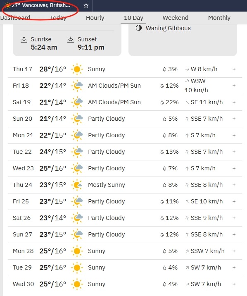Viewport: 247px width, 296px height.
Task: Click the partly cloudy icon for Fri 18
Action: tap(77, 86)
